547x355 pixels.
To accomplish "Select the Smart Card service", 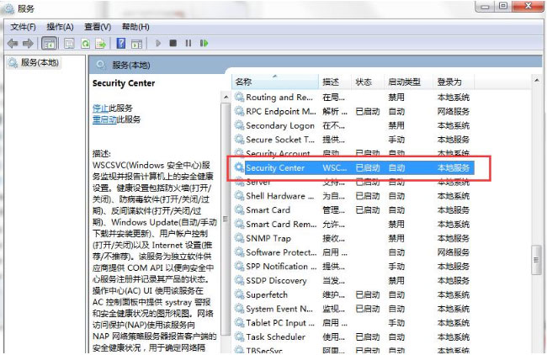I will (x=353, y=210).
